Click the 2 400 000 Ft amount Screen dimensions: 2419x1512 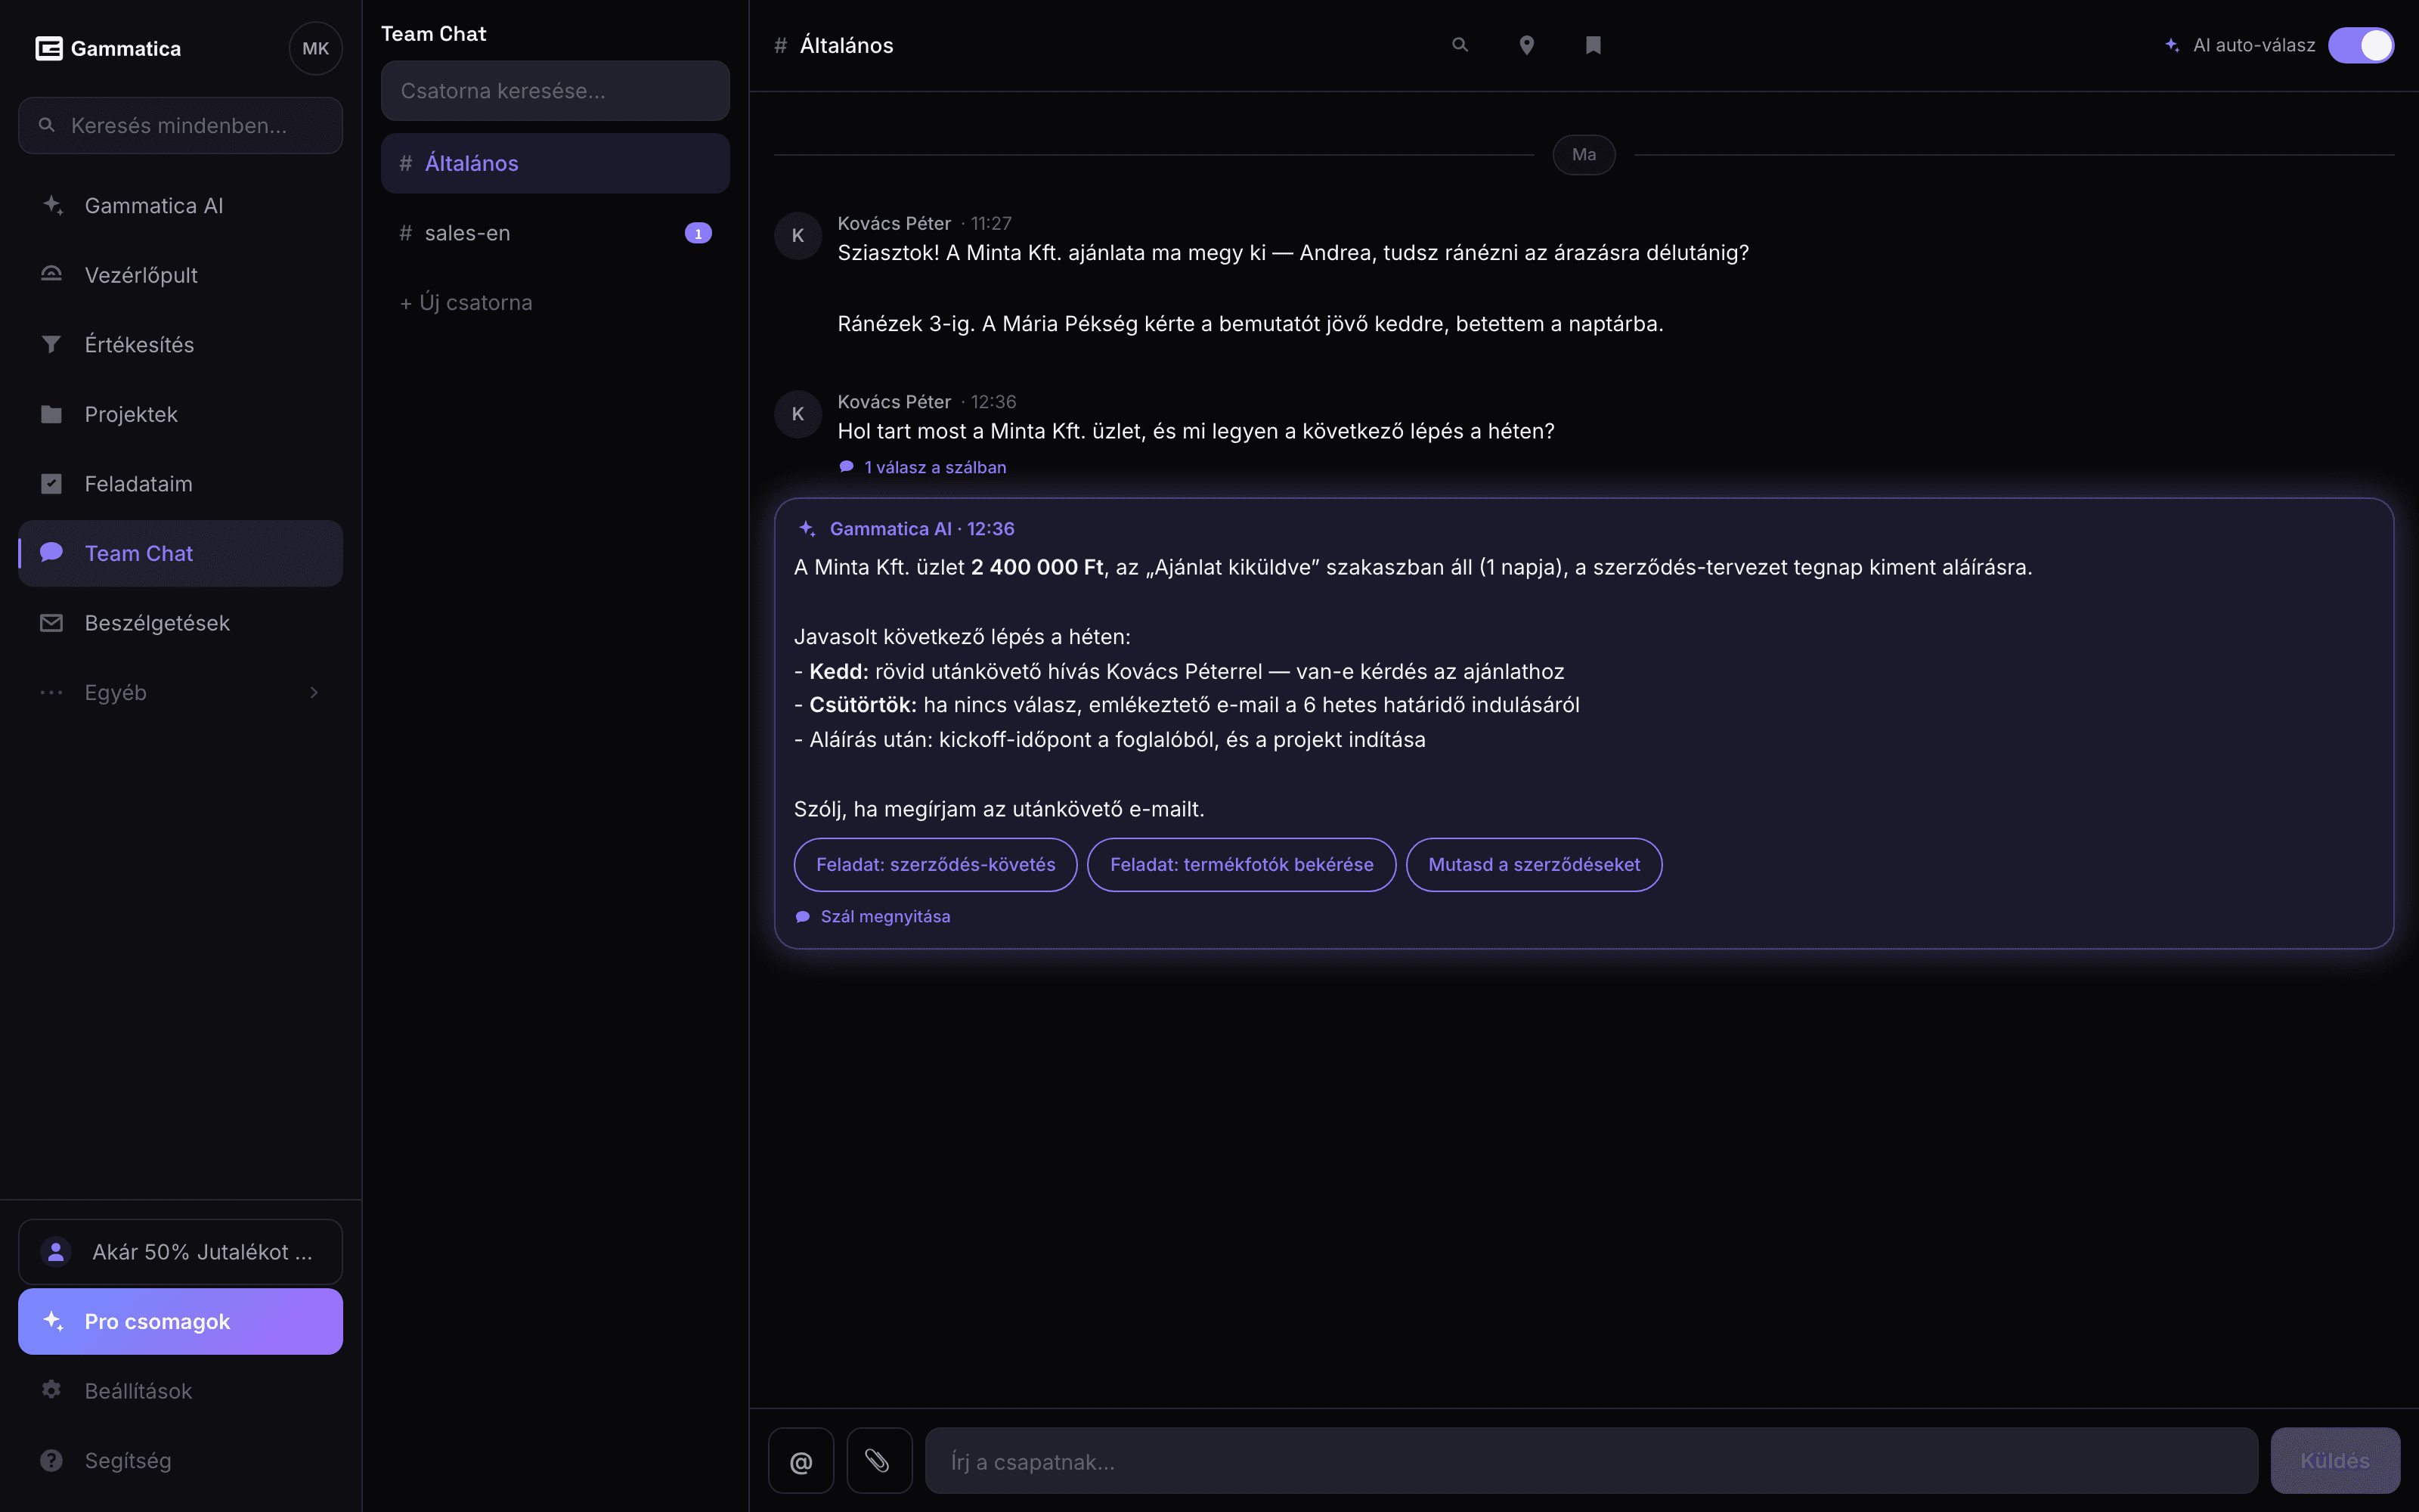[x=1038, y=567]
